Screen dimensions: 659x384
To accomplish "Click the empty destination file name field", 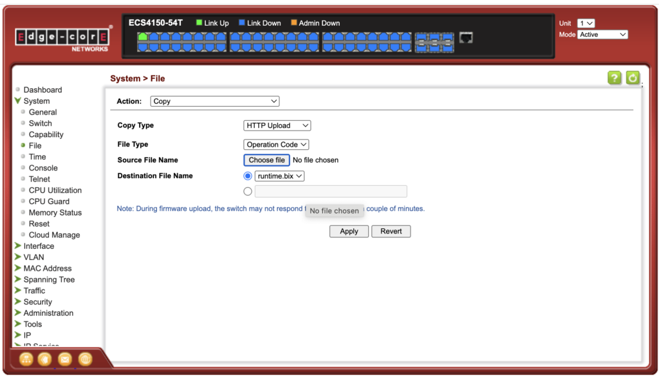I will point(331,191).
